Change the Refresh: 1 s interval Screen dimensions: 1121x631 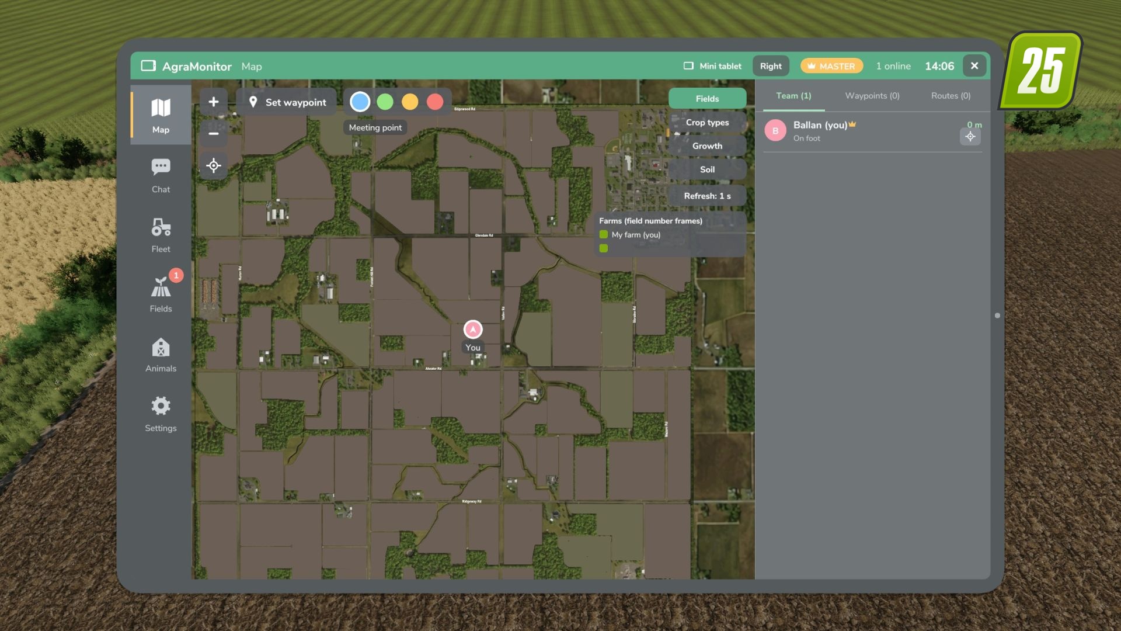click(x=707, y=196)
